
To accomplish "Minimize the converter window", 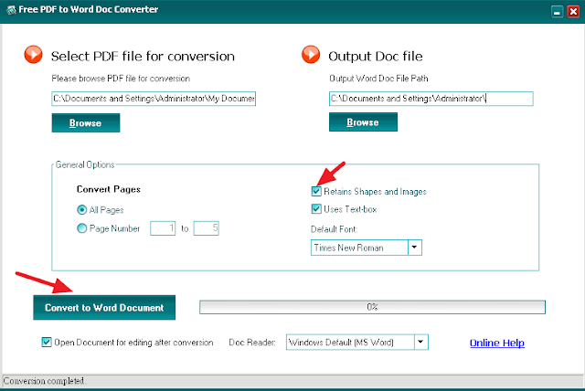I will coord(557,12).
